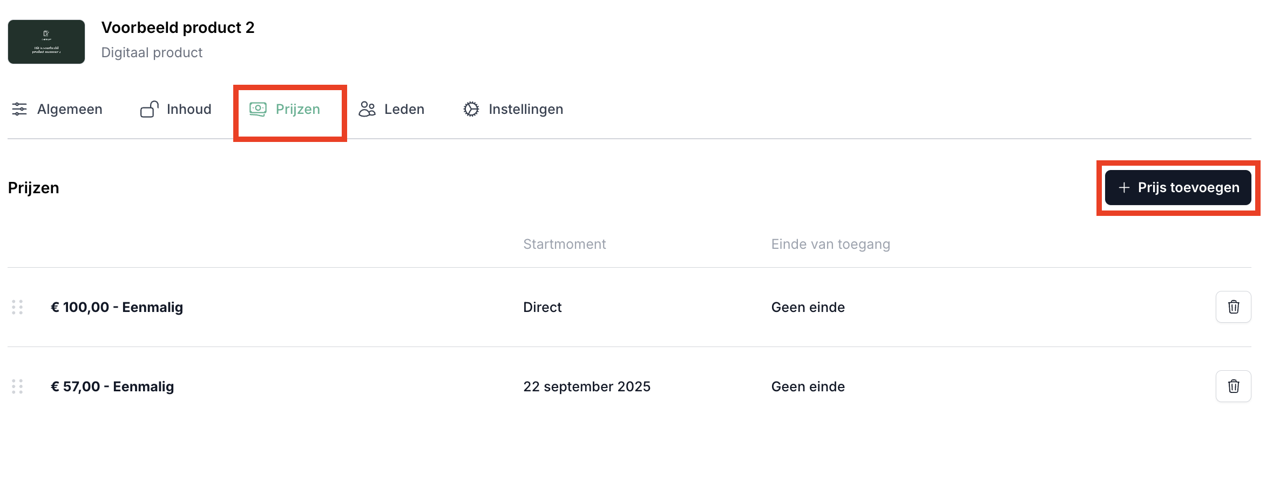Go to the Leden tab

click(404, 109)
